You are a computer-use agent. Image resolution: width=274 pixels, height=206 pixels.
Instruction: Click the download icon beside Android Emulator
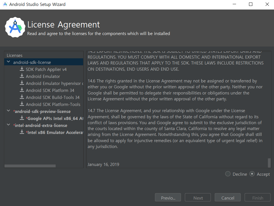(x=22, y=76)
